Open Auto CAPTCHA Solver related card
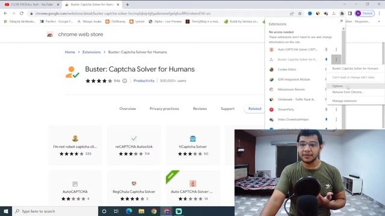Screen dimensions: 385x216 coord(192,188)
